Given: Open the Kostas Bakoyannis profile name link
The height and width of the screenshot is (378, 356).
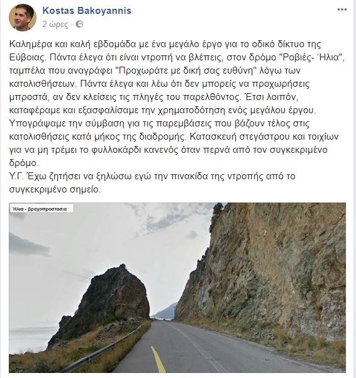Looking at the screenshot, I should [87, 11].
